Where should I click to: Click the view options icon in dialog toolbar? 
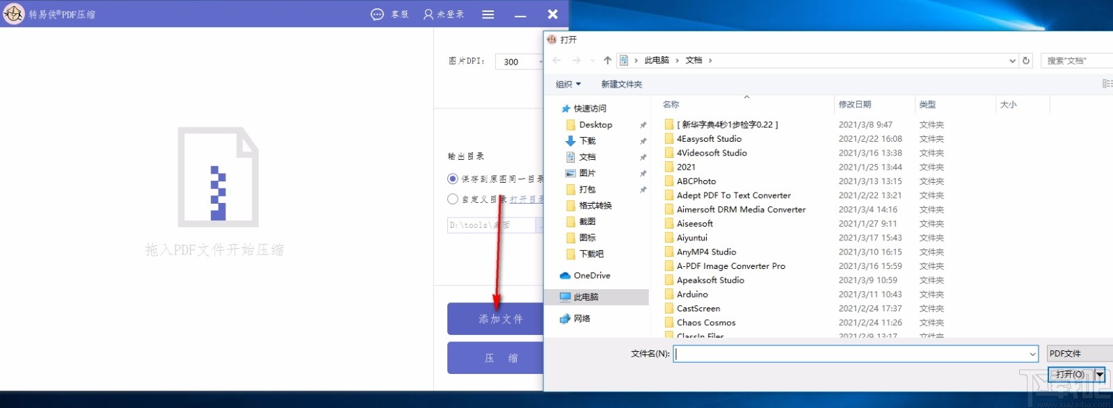tap(1107, 84)
